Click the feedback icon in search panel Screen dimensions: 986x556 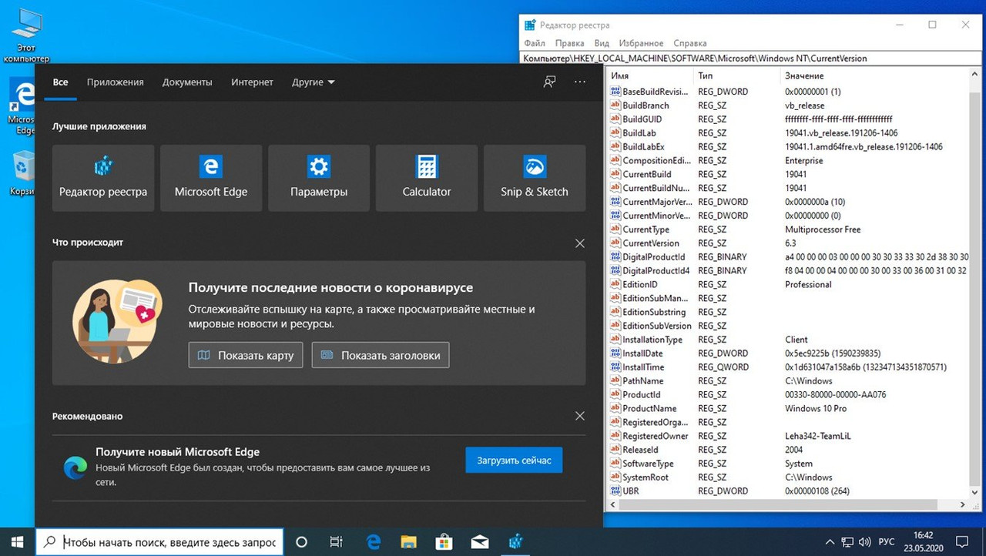pos(549,82)
